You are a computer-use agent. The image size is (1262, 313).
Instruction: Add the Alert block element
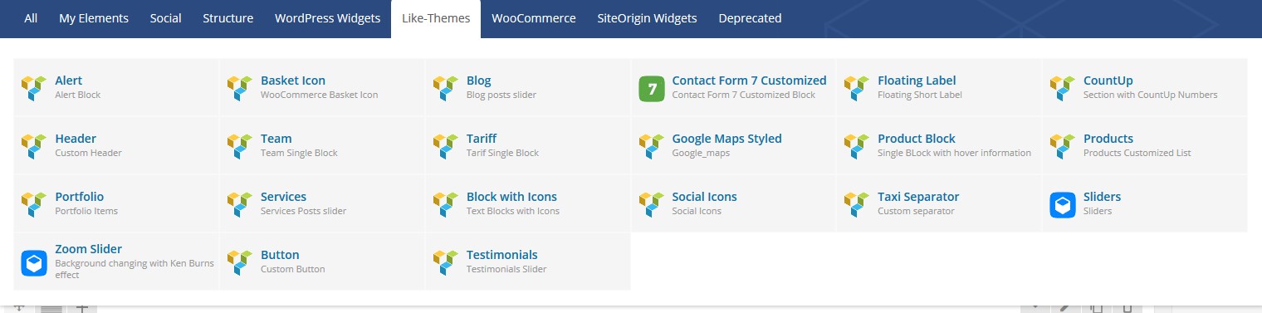pos(116,87)
